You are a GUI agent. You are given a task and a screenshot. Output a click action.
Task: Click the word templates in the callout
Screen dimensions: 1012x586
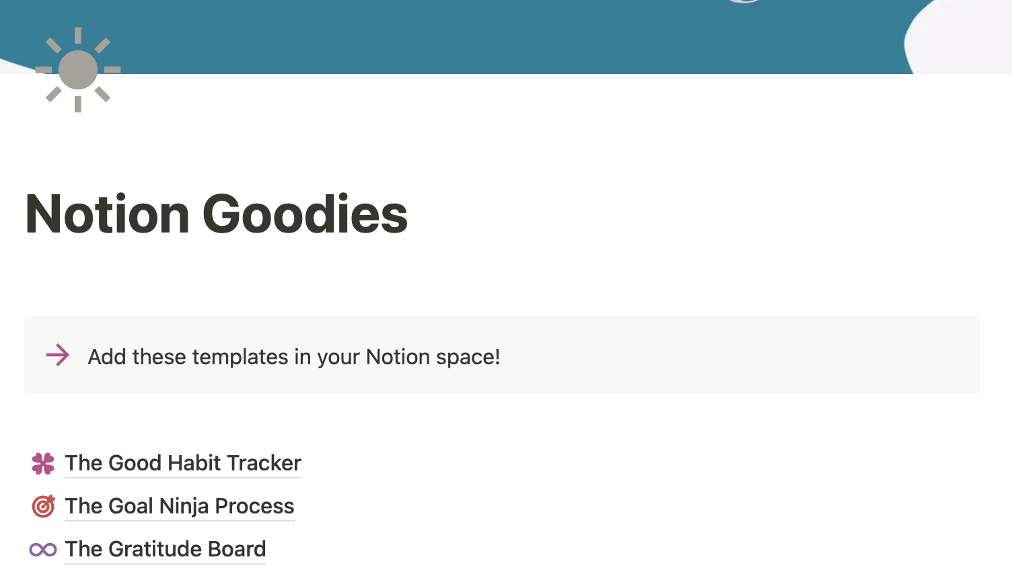[x=240, y=357]
